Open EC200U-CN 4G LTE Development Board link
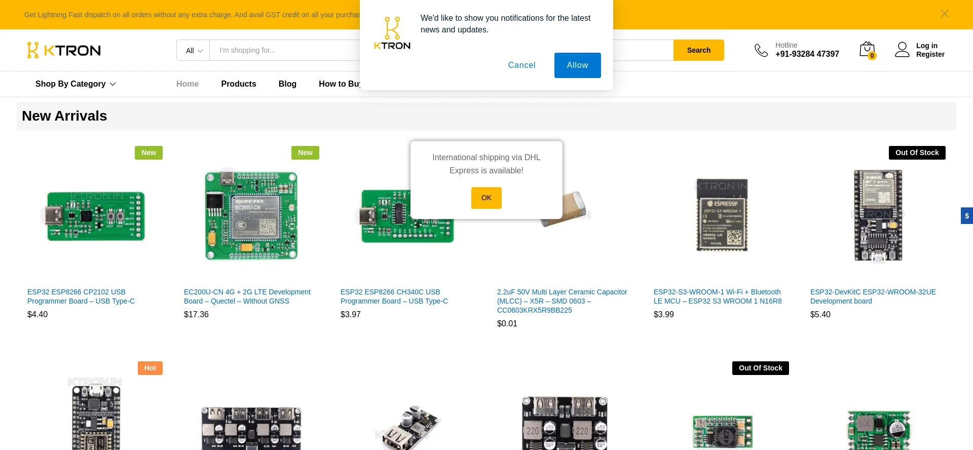Screen dimensions: 973x450 pos(247,296)
